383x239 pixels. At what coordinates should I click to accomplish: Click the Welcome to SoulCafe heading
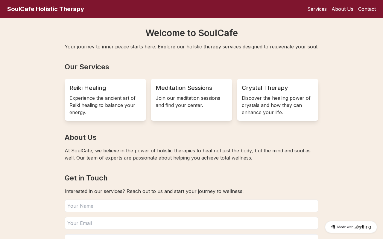click(x=191, y=33)
